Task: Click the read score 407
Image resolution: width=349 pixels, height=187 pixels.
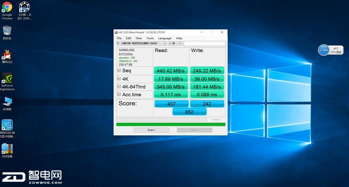Action: click(x=172, y=104)
